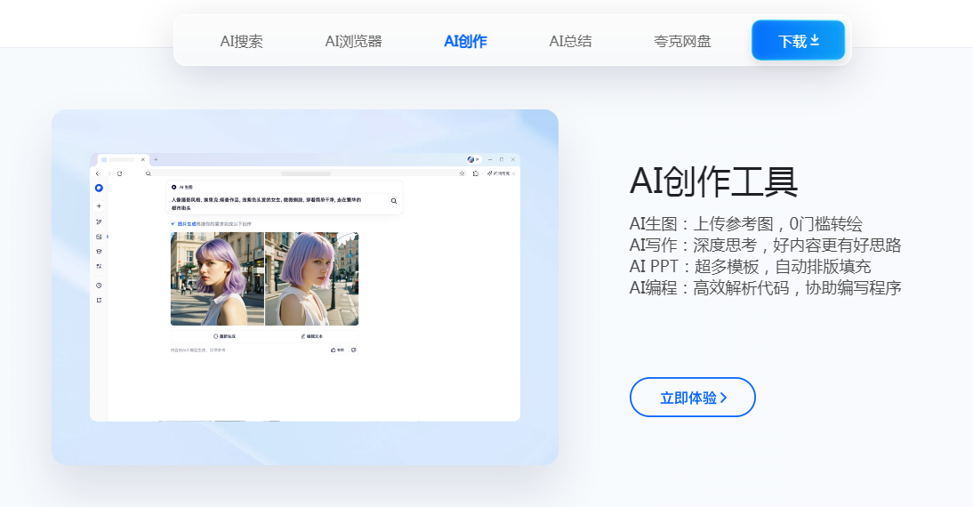Click the 重新生成 regenerate button in mockup

point(224,336)
